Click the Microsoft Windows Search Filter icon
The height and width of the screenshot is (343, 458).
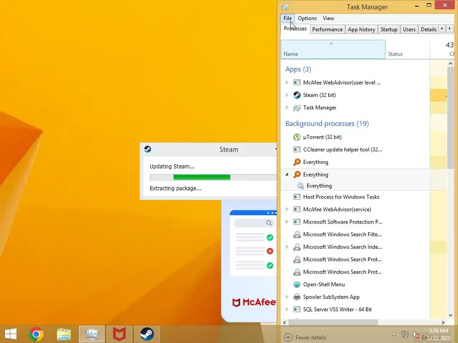(x=297, y=234)
